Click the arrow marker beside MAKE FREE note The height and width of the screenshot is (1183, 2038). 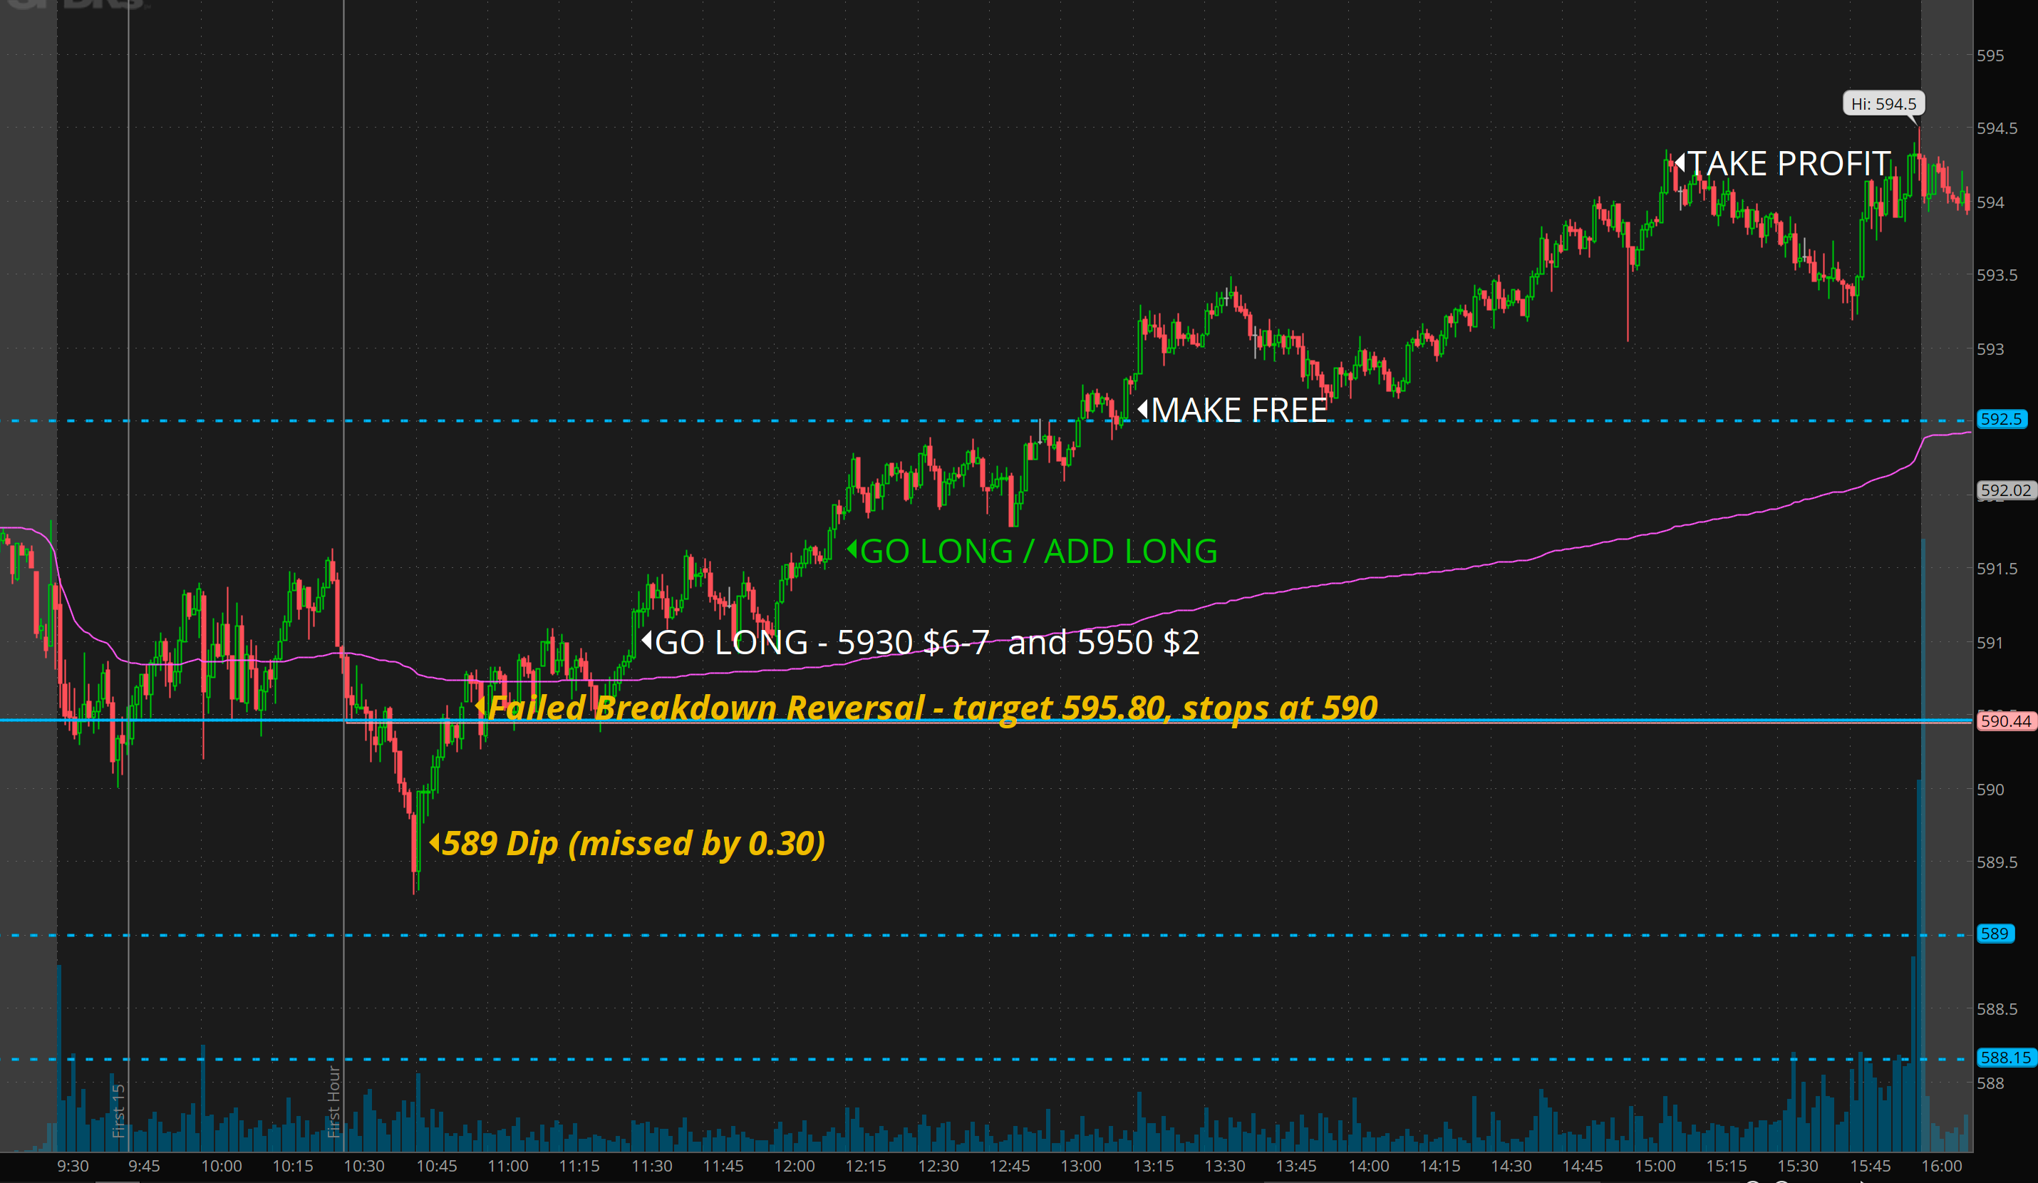coord(1143,409)
